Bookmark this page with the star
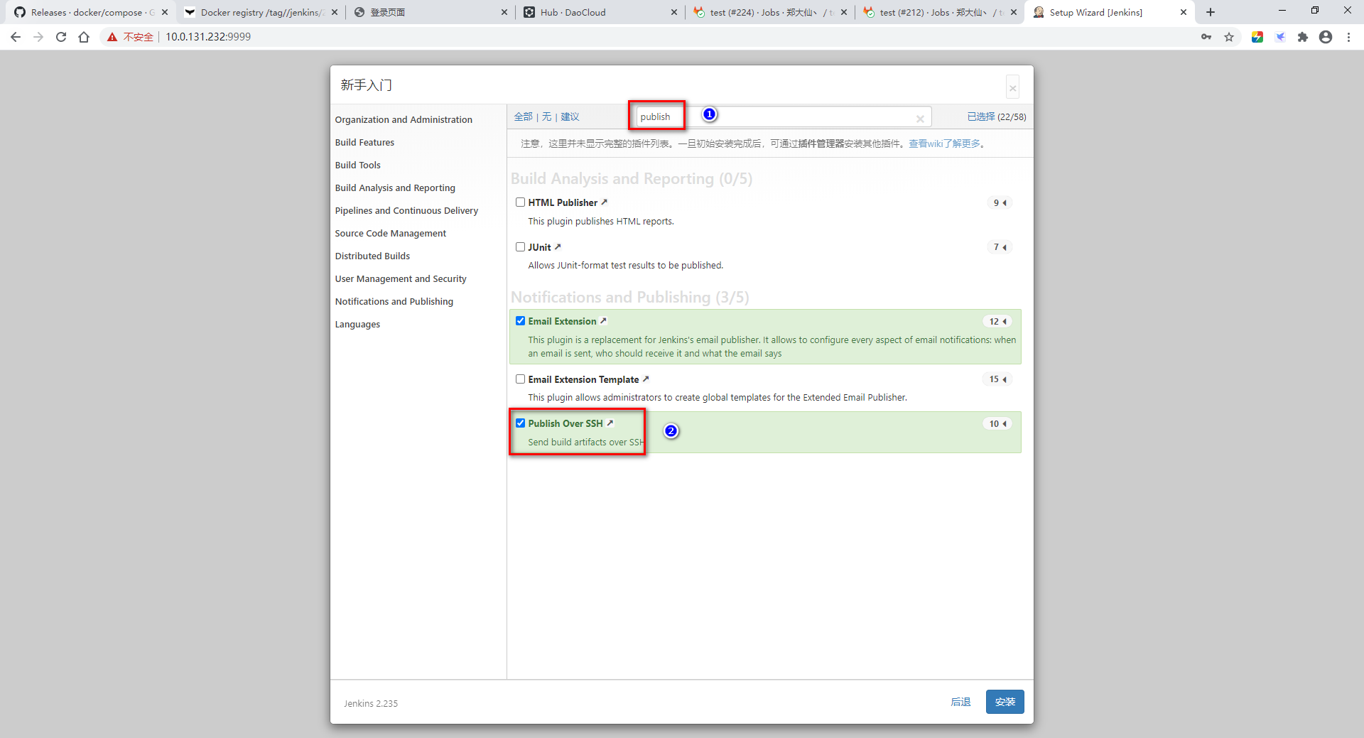Viewport: 1364px width, 738px height. coord(1229,37)
